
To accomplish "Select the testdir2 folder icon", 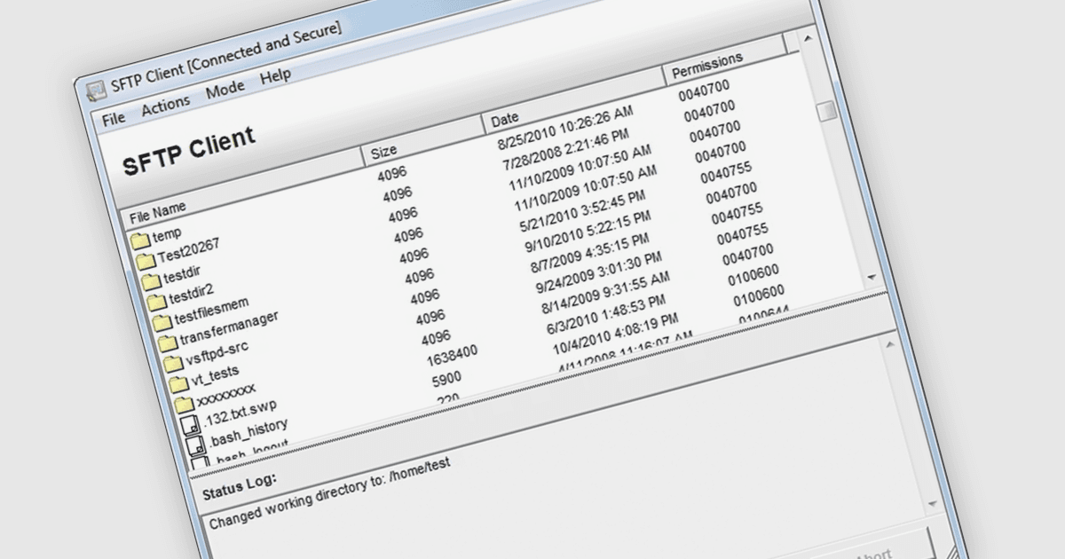I will point(156,302).
